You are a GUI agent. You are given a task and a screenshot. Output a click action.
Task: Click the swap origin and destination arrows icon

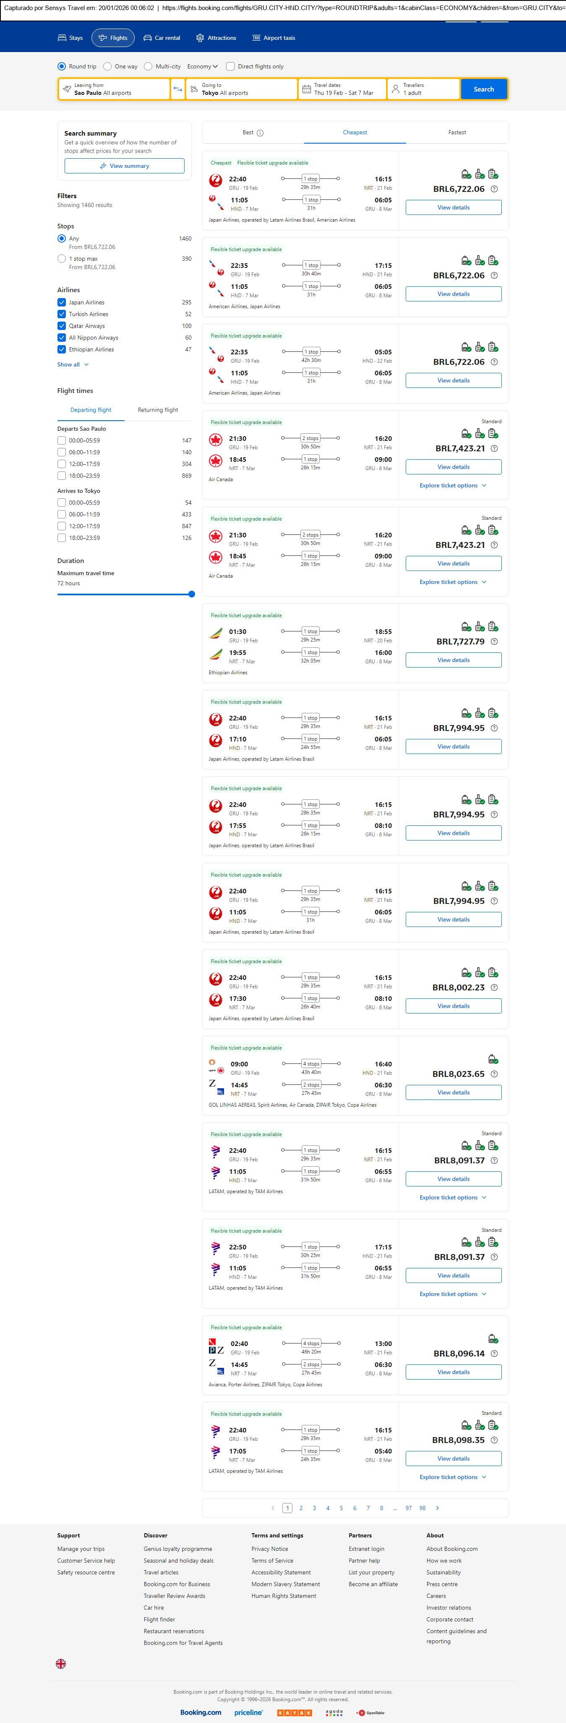(178, 89)
